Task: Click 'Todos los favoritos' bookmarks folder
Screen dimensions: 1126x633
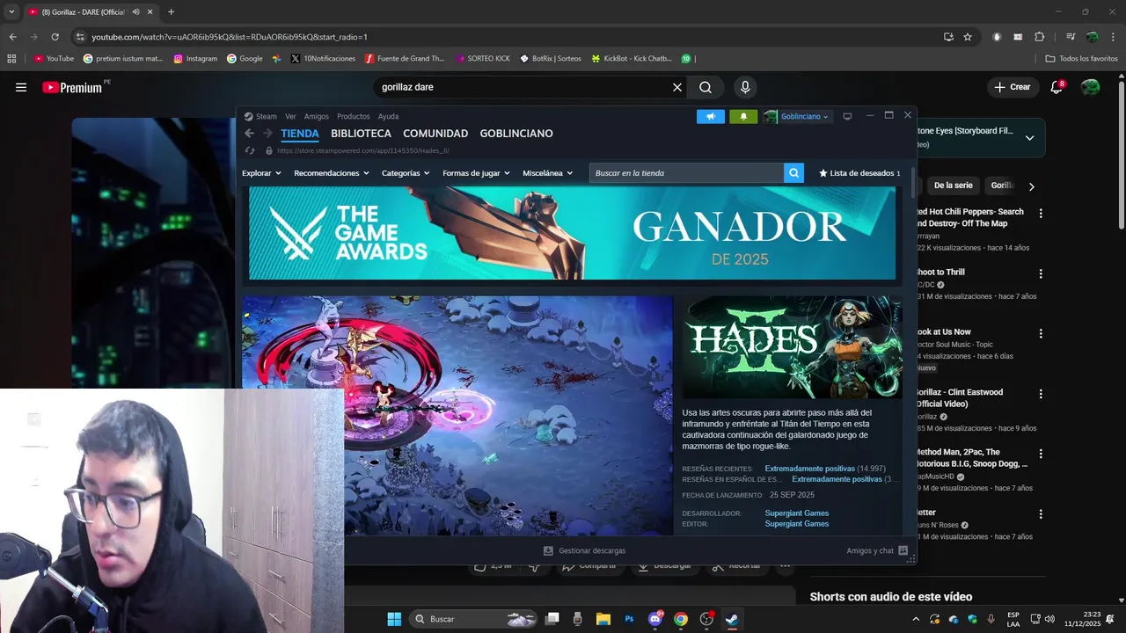Action: tap(1081, 59)
